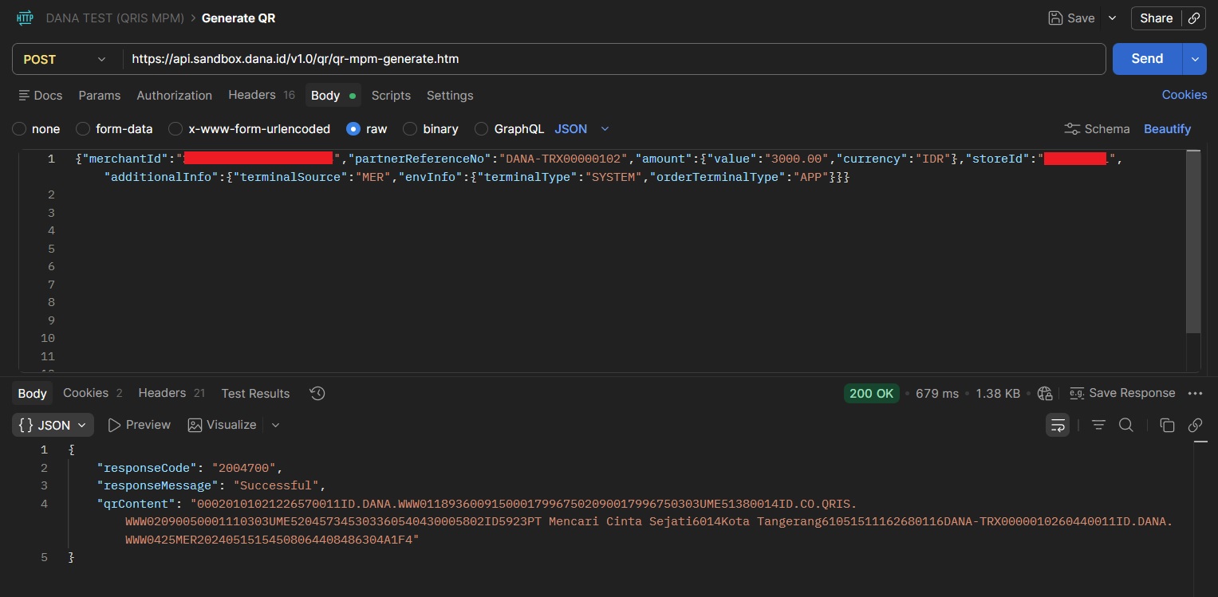Click the response link icon
Screen dimensions: 1218x597
[1195, 425]
